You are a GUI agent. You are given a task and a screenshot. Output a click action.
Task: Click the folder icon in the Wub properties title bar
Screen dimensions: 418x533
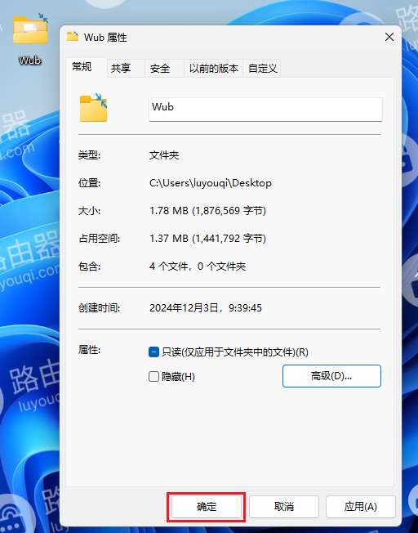(x=73, y=36)
